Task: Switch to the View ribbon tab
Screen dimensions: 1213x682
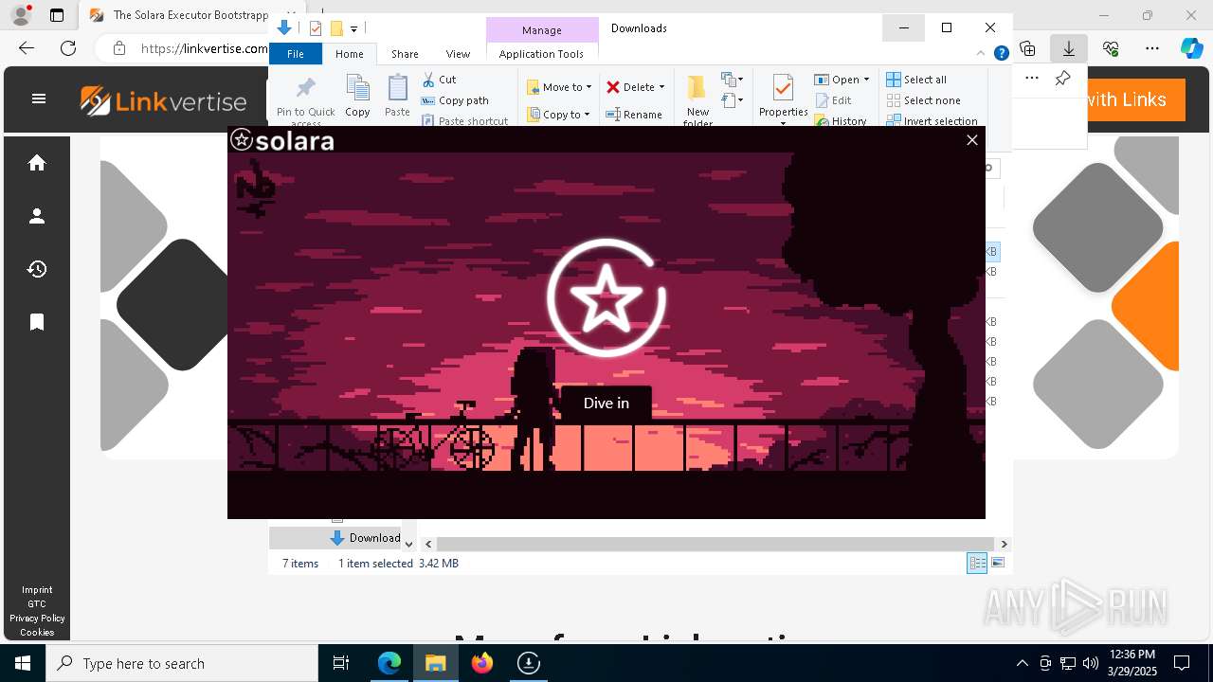Action: tap(458, 54)
